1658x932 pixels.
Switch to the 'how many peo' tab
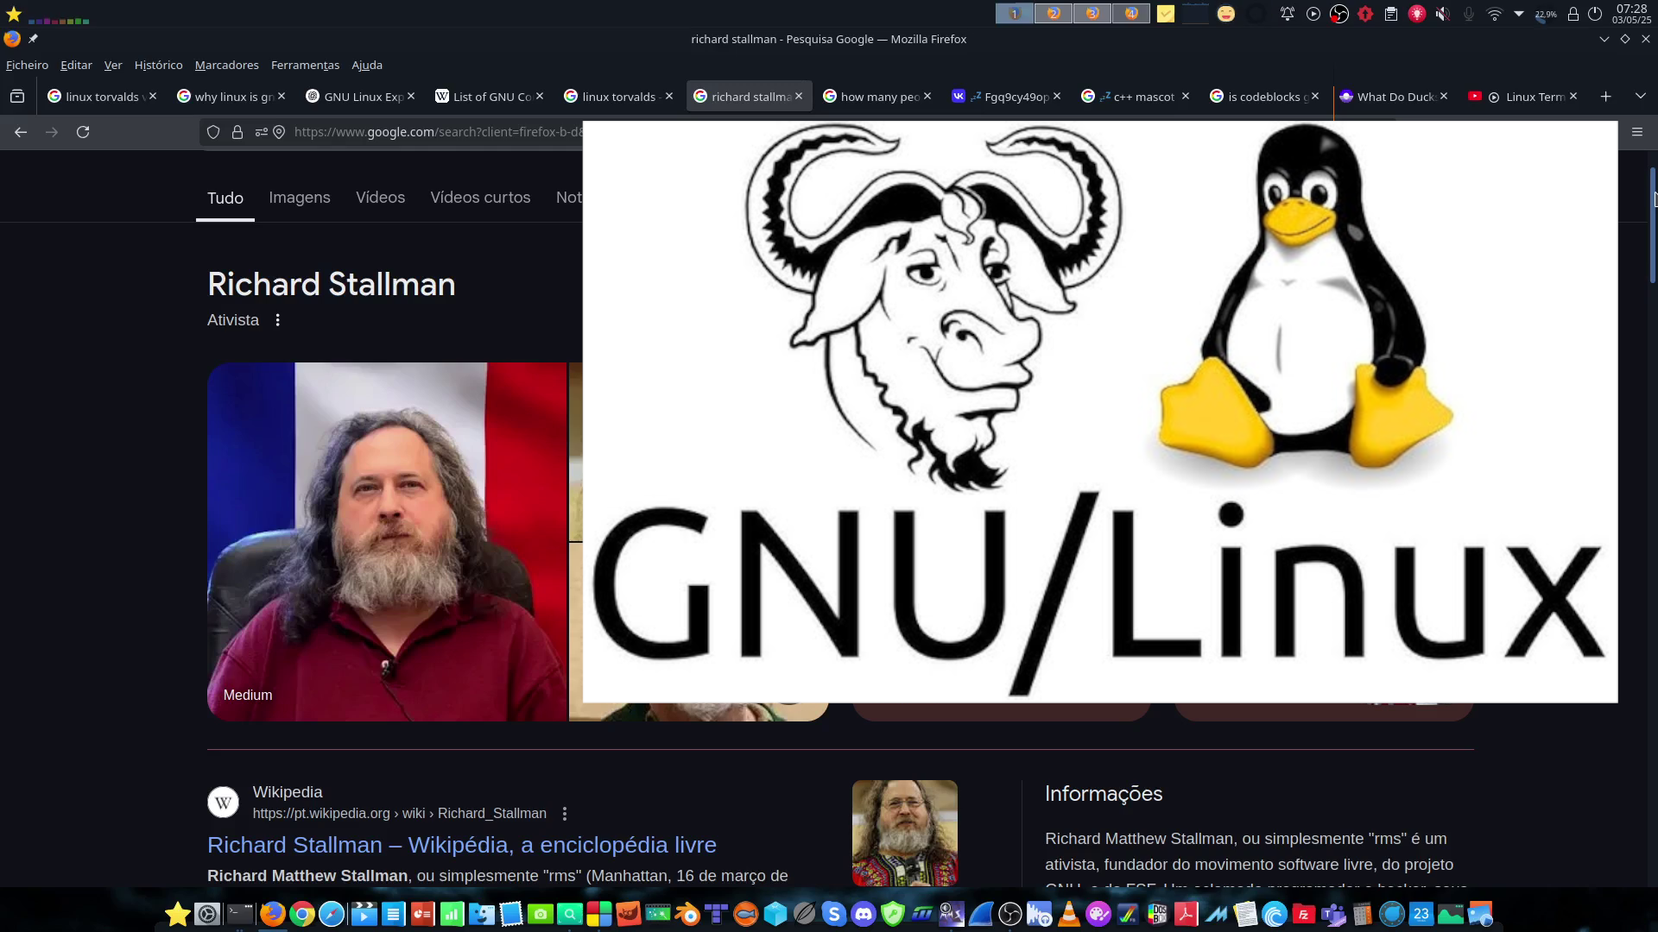click(x=876, y=97)
